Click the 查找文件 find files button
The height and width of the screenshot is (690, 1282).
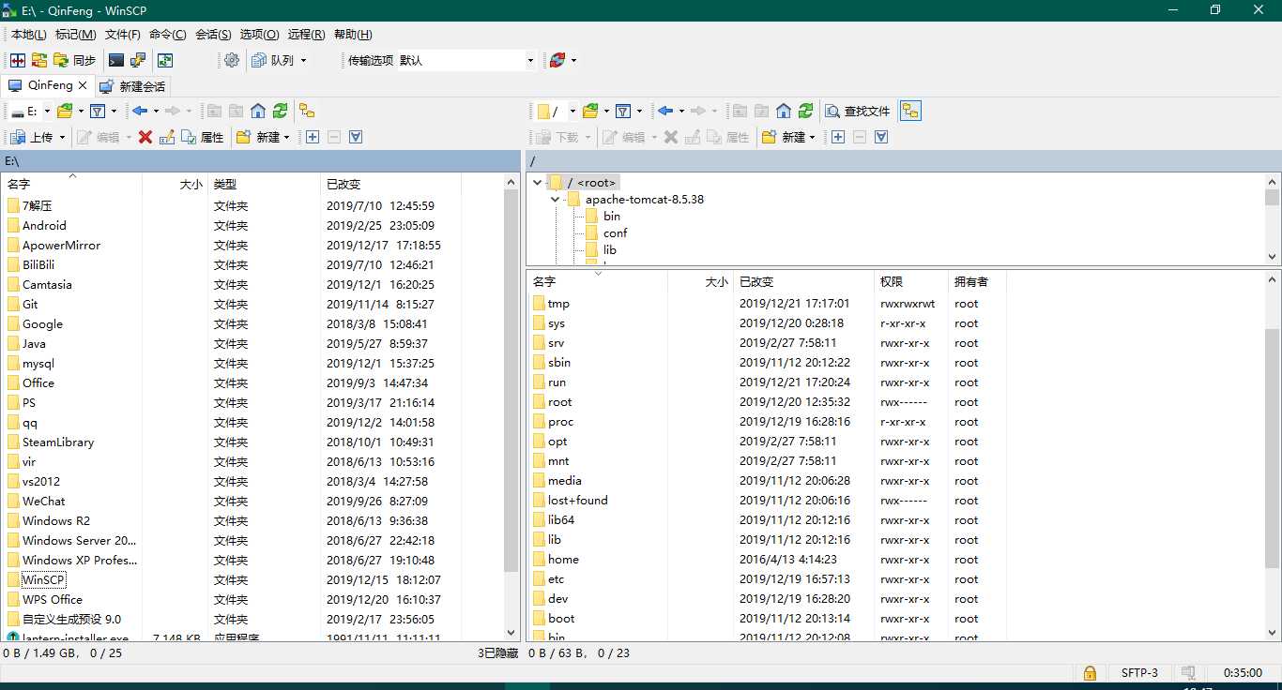click(x=858, y=111)
